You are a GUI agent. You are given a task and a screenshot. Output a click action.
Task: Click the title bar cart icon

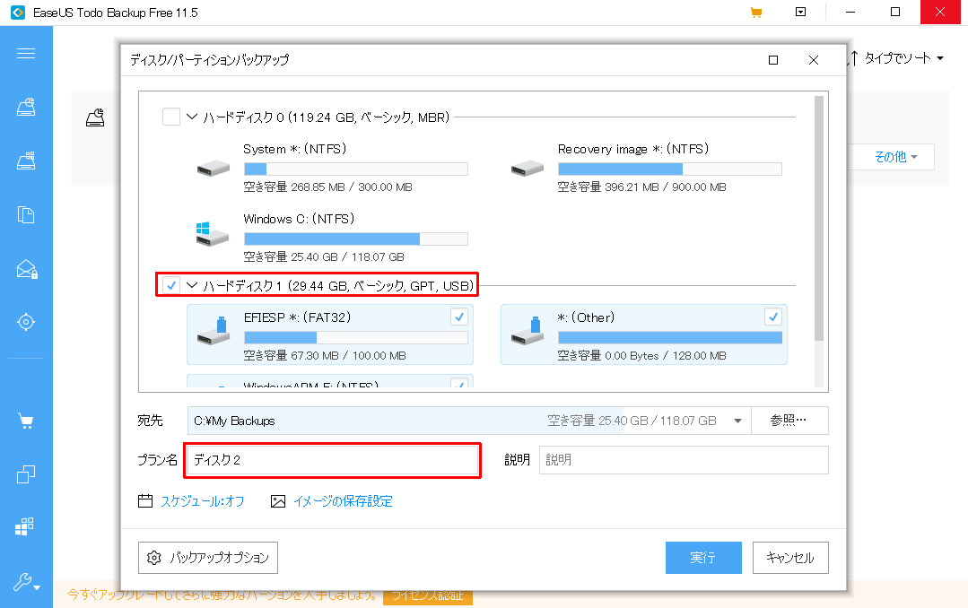click(x=756, y=13)
